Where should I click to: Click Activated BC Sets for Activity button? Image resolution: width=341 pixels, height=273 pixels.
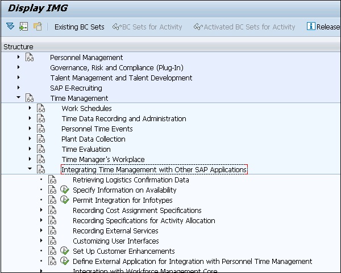pyautogui.click(x=244, y=27)
